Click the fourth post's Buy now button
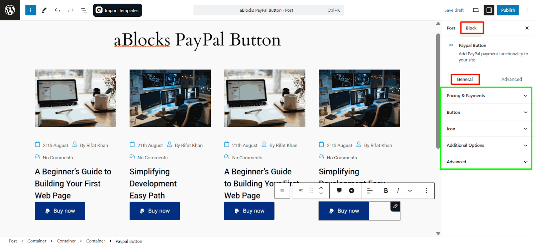Image resolution: width=535 pixels, height=245 pixels. pos(344,211)
